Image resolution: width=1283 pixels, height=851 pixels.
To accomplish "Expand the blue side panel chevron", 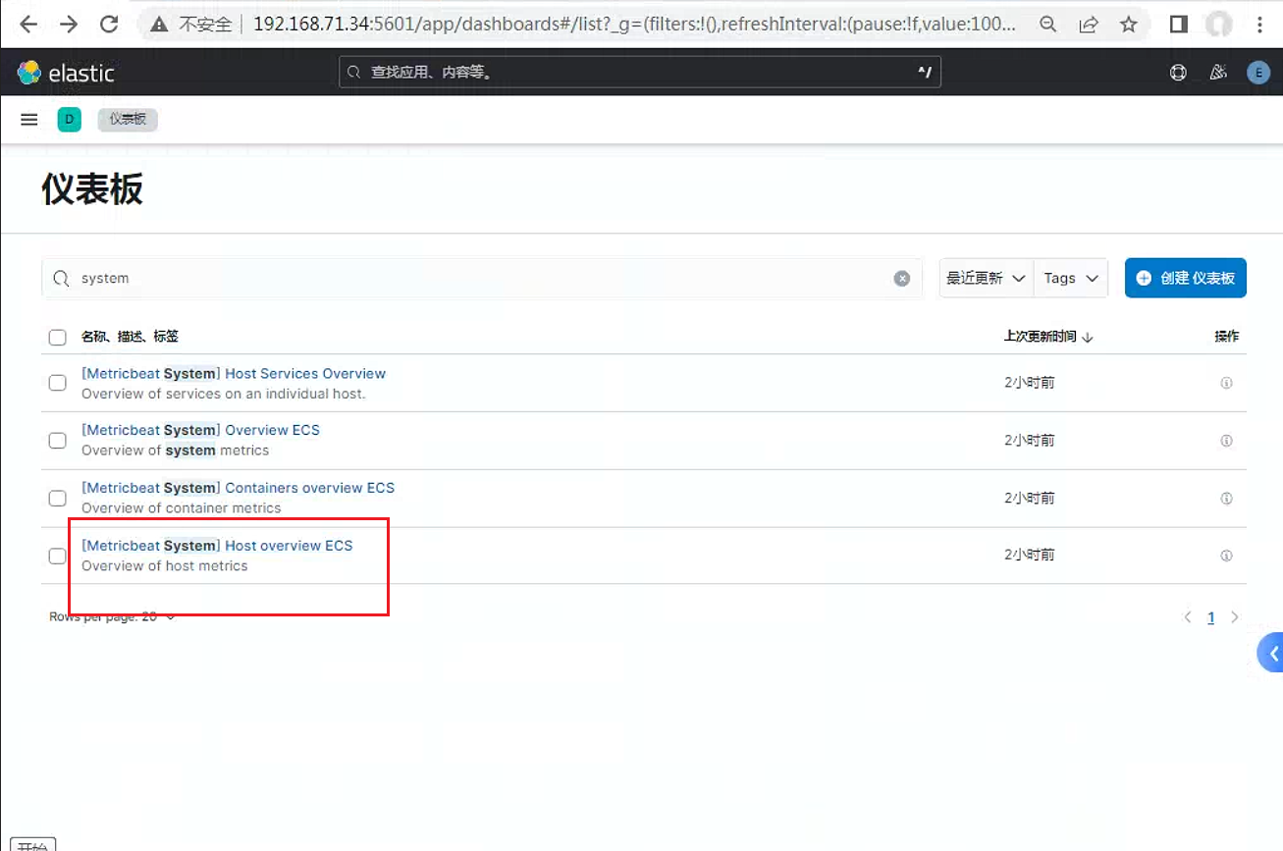I will pyautogui.click(x=1271, y=653).
